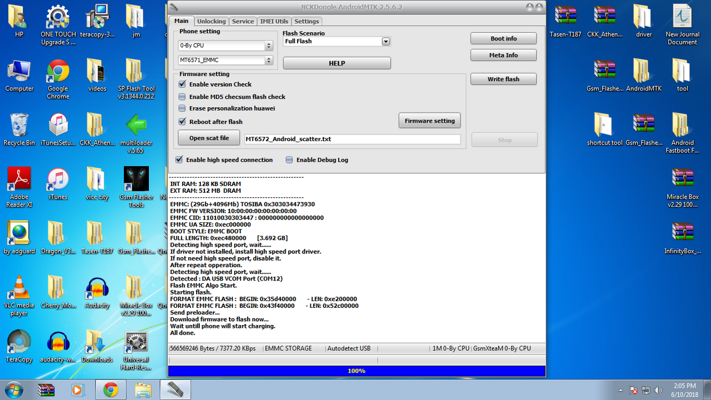Open the jm folder

tap(136, 21)
